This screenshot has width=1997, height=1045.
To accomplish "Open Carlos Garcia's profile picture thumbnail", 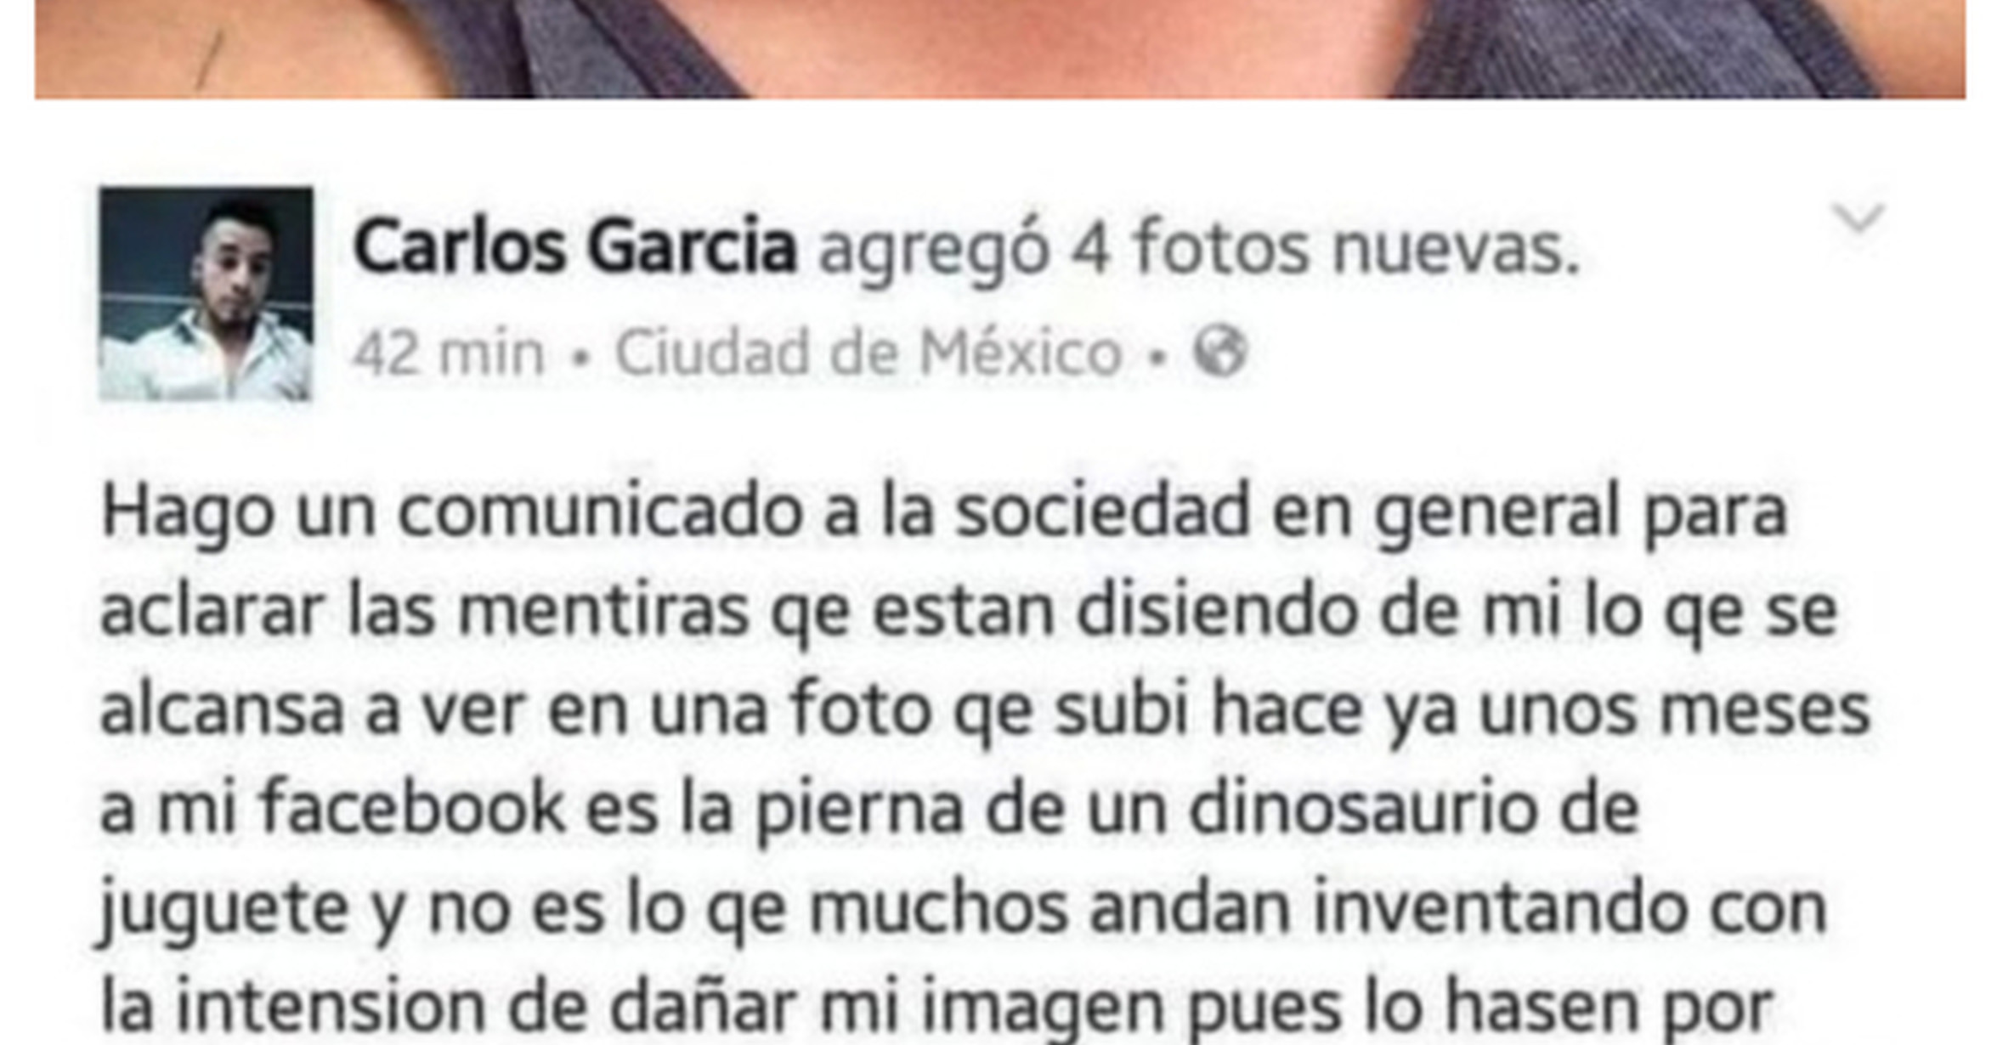I will tap(206, 293).
